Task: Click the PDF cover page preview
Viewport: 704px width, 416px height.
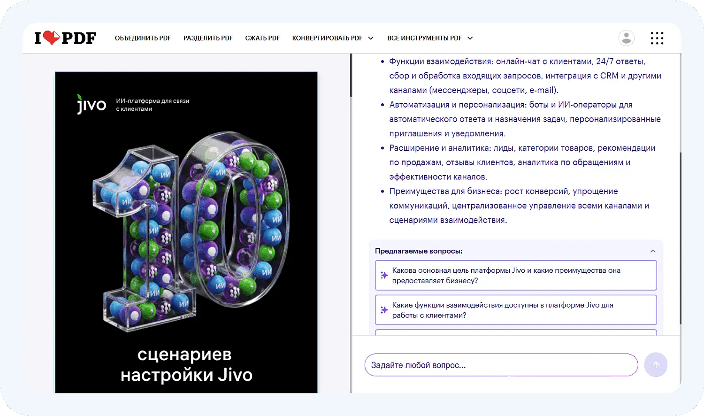Action: pos(186,232)
